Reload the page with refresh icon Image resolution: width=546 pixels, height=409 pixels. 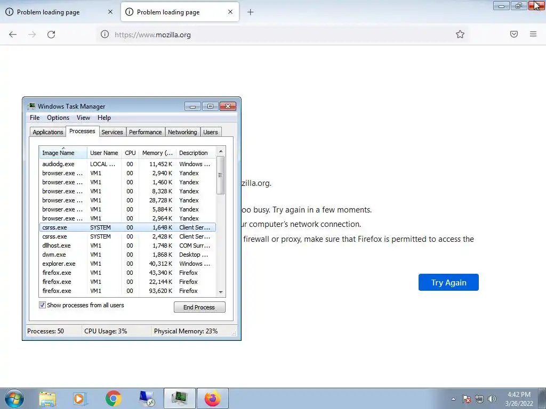point(51,35)
